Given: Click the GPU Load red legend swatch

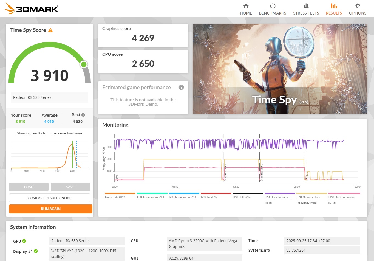Looking at the screenshot, I should tap(216, 193).
